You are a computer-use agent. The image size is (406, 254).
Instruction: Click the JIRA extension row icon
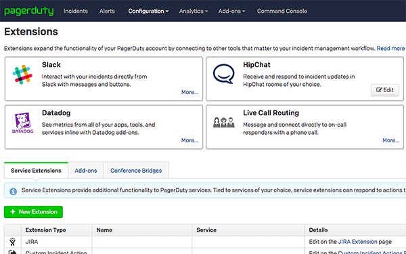pos(12,242)
